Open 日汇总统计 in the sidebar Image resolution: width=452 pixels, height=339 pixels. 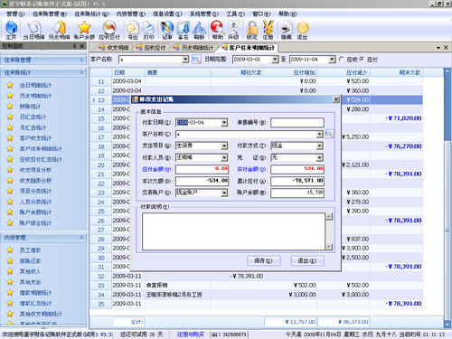click(x=33, y=117)
